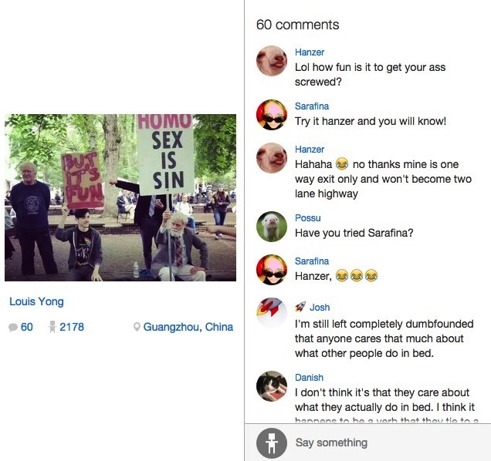
Task: Click the Danish username link
Action: [309, 378]
